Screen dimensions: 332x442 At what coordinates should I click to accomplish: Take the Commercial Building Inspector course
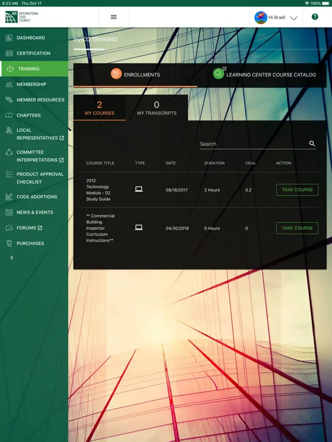tap(297, 228)
